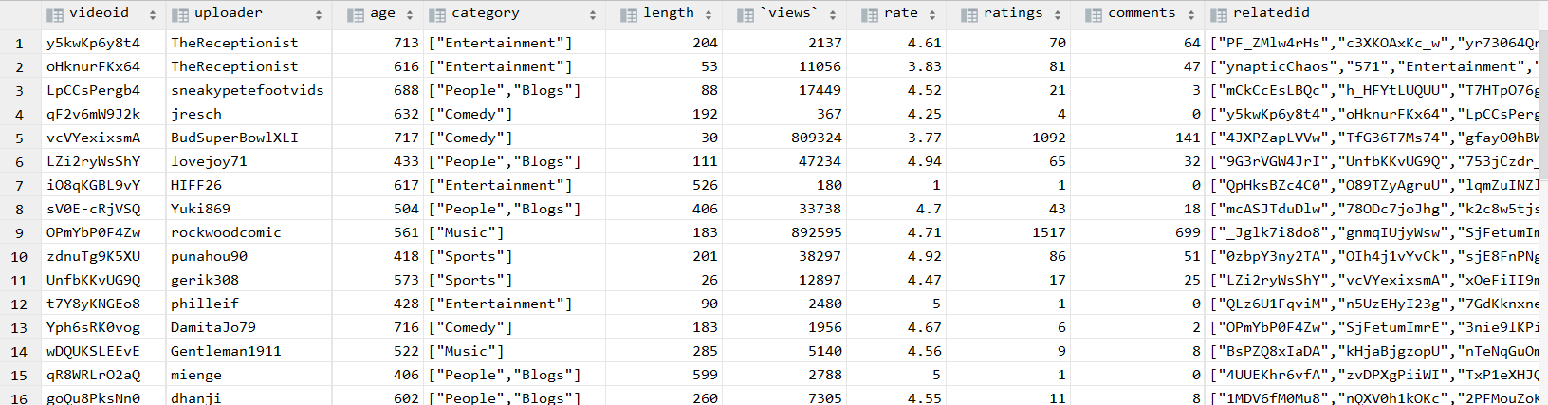Click views cell 892595

tap(817, 232)
